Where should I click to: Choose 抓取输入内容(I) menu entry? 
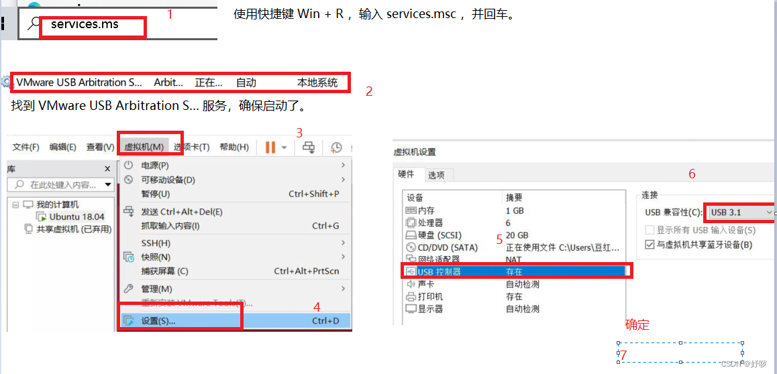(x=170, y=226)
